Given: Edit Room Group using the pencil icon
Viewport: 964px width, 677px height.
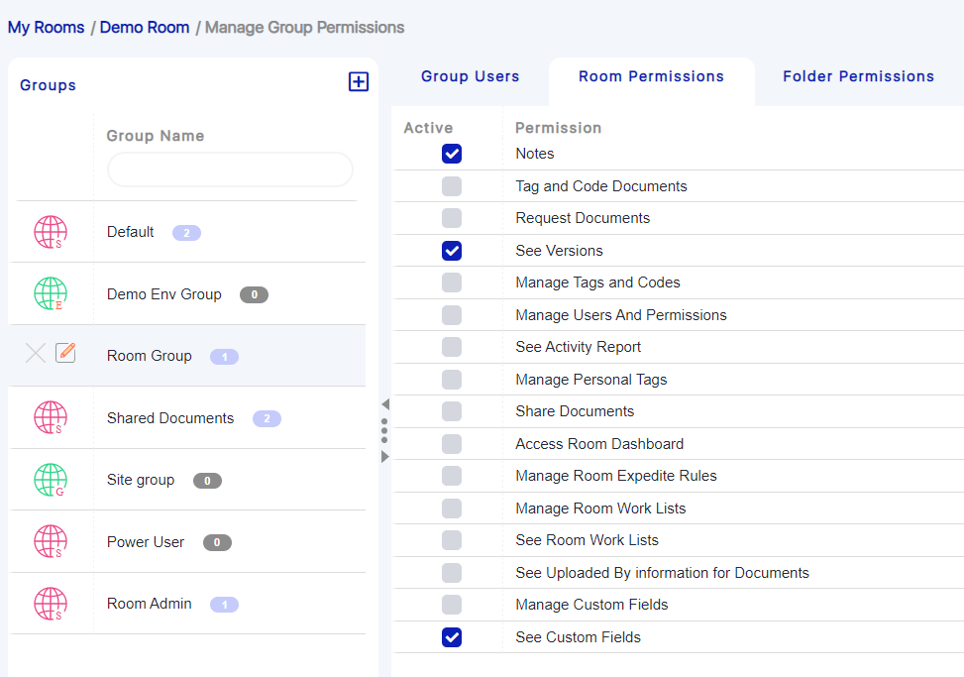Looking at the screenshot, I should [x=65, y=352].
